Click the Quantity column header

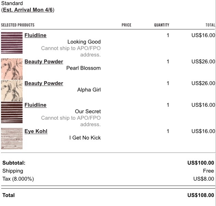coord(162,25)
